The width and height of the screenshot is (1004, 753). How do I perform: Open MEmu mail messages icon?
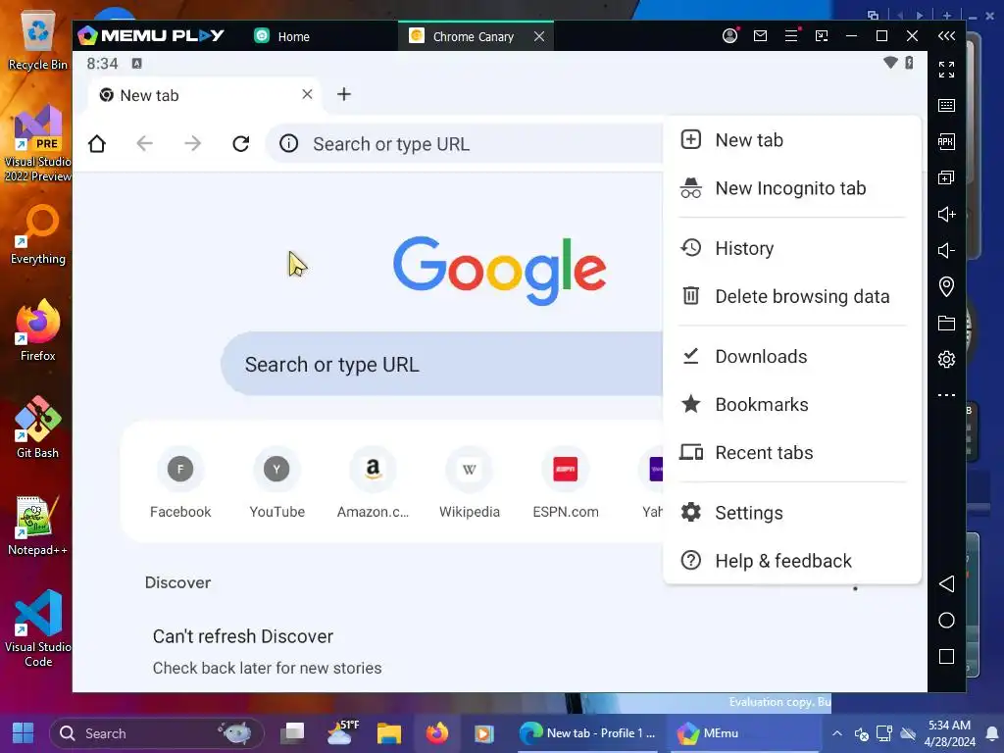(760, 36)
